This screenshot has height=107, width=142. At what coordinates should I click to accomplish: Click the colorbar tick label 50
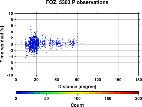pyautogui.click(x=47, y=98)
